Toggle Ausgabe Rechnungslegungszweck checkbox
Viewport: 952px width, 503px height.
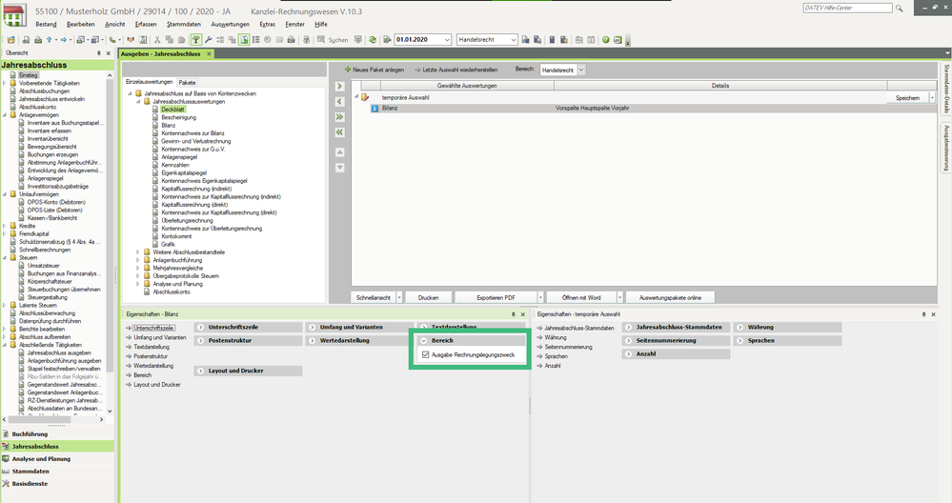click(x=426, y=355)
